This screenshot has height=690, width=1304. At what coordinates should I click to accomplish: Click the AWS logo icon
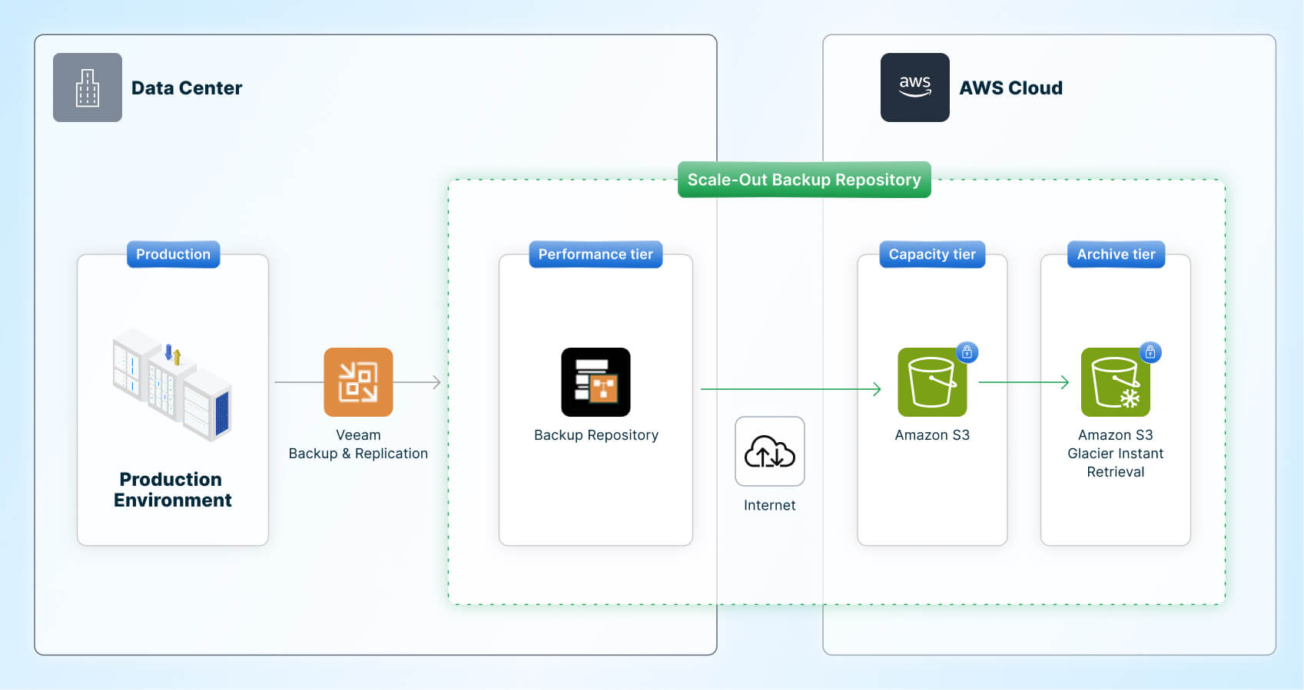pos(914,87)
